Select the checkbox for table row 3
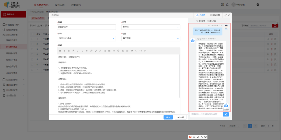This screenshot has height=140, width=281. pyautogui.click(x=32, y=49)
